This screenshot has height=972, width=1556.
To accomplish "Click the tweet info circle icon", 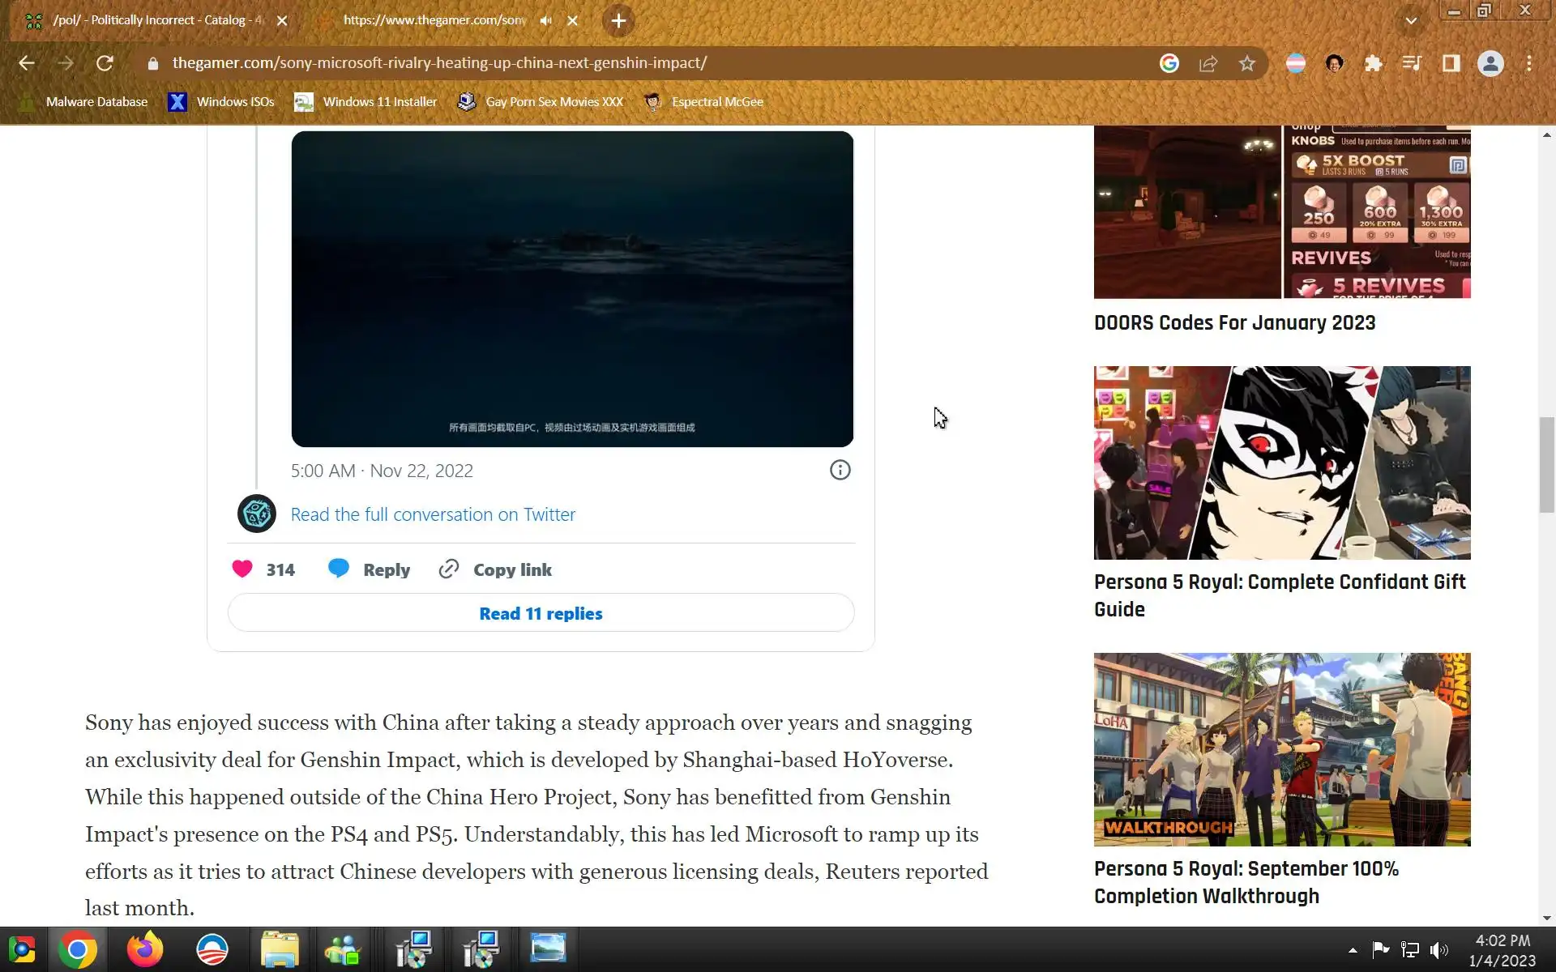I will click(840, 471).
